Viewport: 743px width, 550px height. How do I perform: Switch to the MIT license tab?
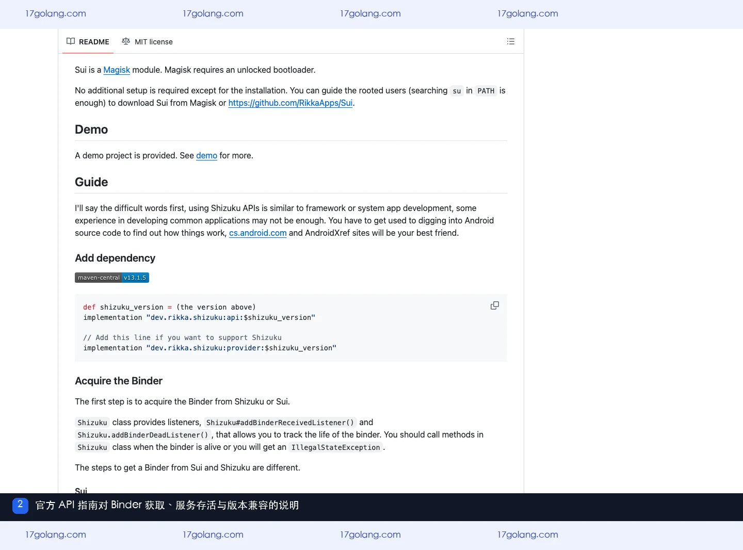tap(147, 41)
